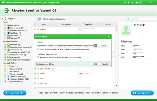Screen dimensions: 157x101
Task: Click the App Audio music icon
Action: (9, 38)
